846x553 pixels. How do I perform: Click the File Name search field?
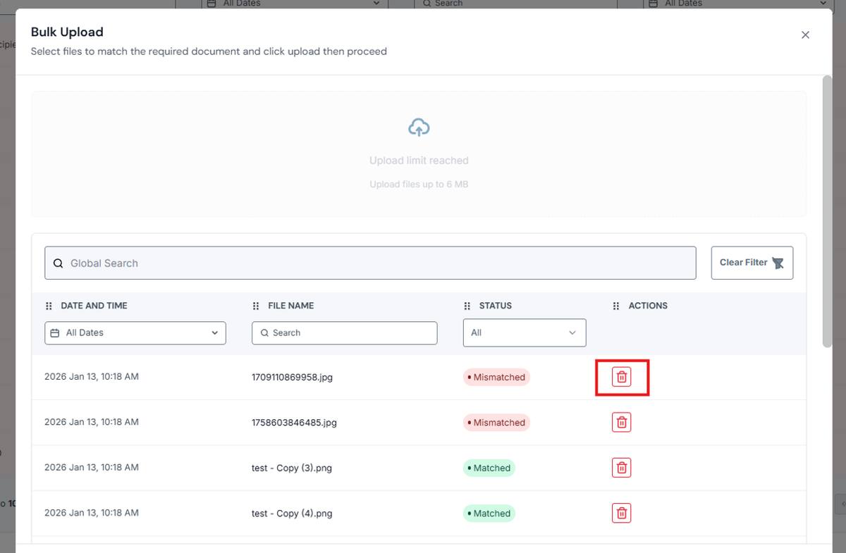click(x=344, y=333)
